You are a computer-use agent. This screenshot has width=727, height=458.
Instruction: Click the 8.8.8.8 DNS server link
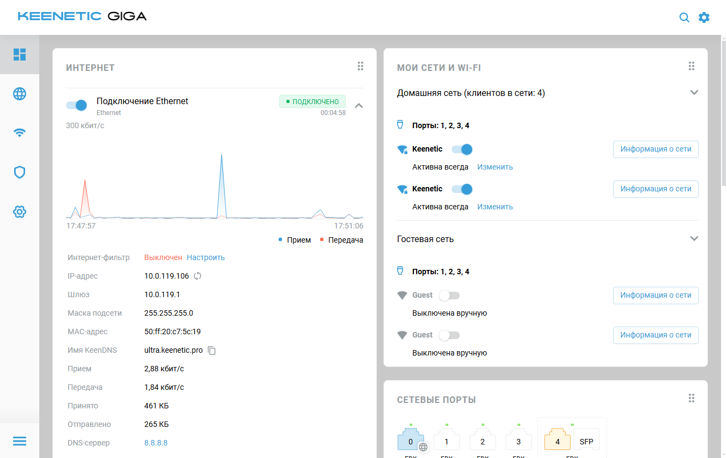(155, 443)
